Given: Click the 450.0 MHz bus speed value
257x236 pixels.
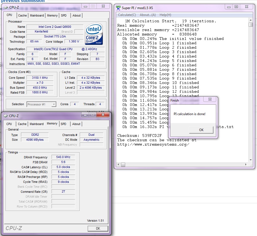Looking at the screenshot, I should (40, 88).
